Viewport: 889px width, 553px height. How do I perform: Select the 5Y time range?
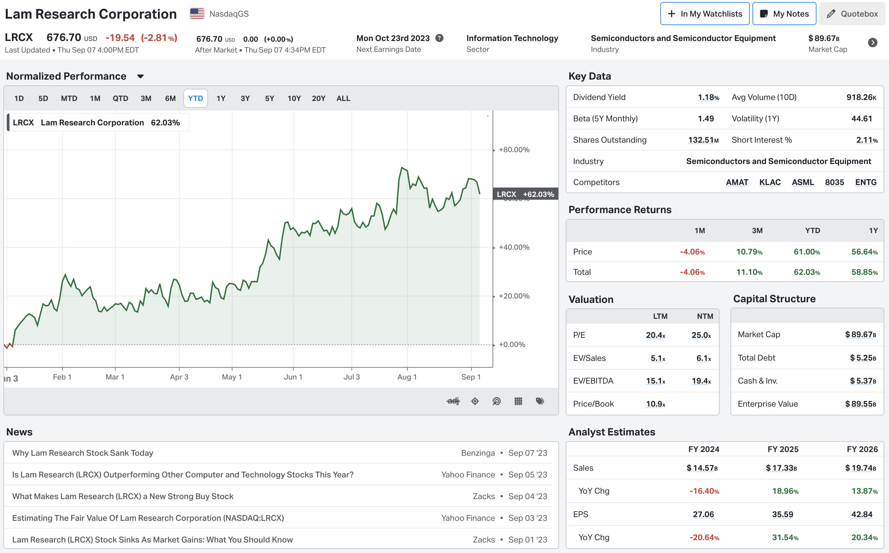[x=270, y=98]
